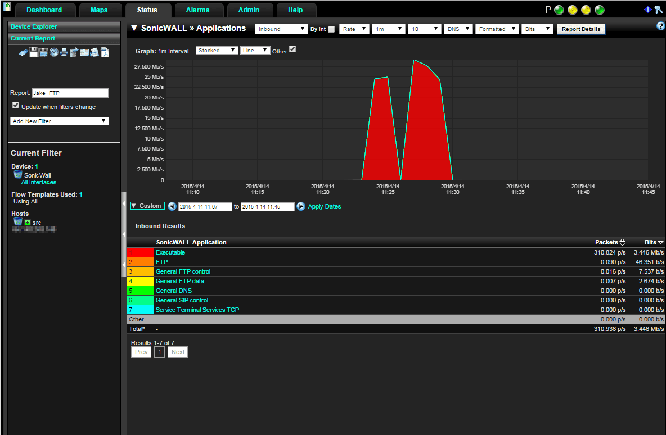Click the add to dashboard gadget icon

(x=84, y=52)
